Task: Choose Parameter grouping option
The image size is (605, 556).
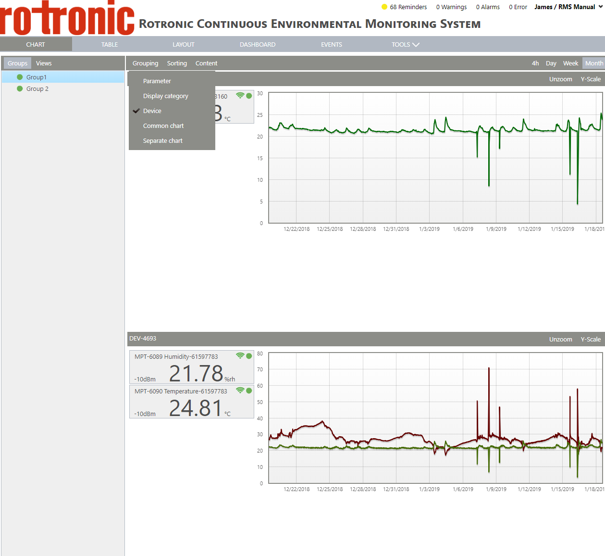Action: [172, 81]
